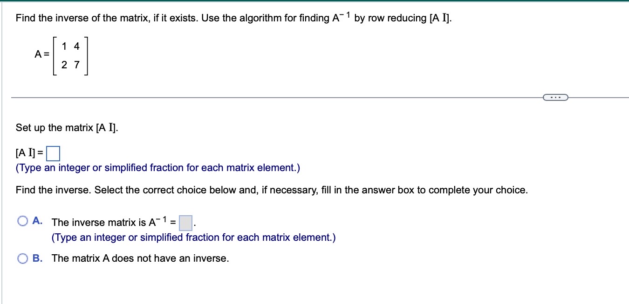The image size is (629, 304).
Task: Click the answer box for the inverse matrix
Action: [x=185, y=224]
